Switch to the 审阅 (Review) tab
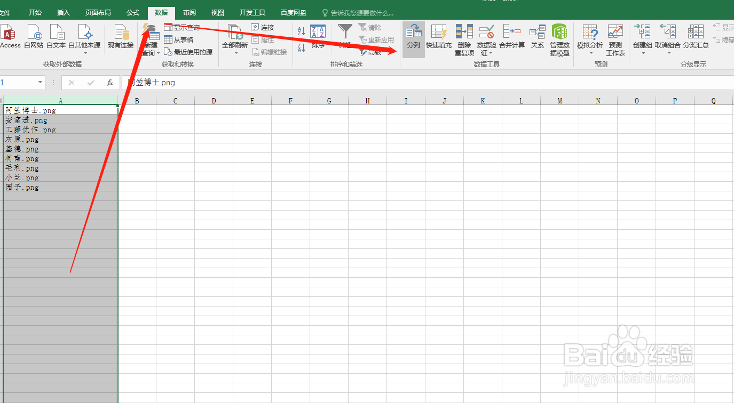The width and height of the screenshot is (734, 403). [x=190, y=13]
